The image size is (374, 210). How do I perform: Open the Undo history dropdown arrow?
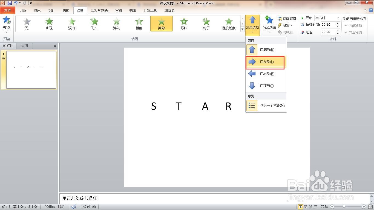pos(20,3)
